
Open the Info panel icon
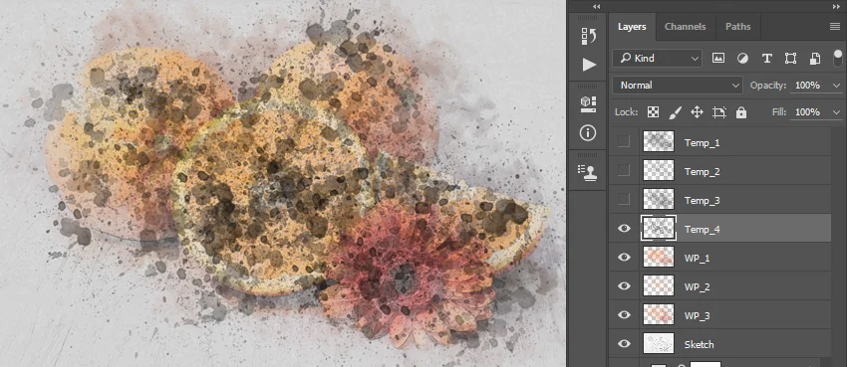(x=588, y=133)
